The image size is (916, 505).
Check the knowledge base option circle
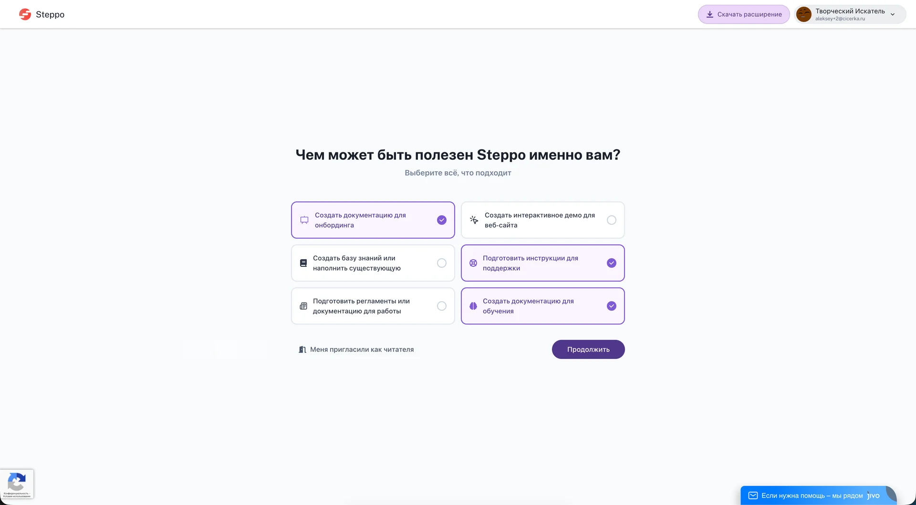pos(442,263)
